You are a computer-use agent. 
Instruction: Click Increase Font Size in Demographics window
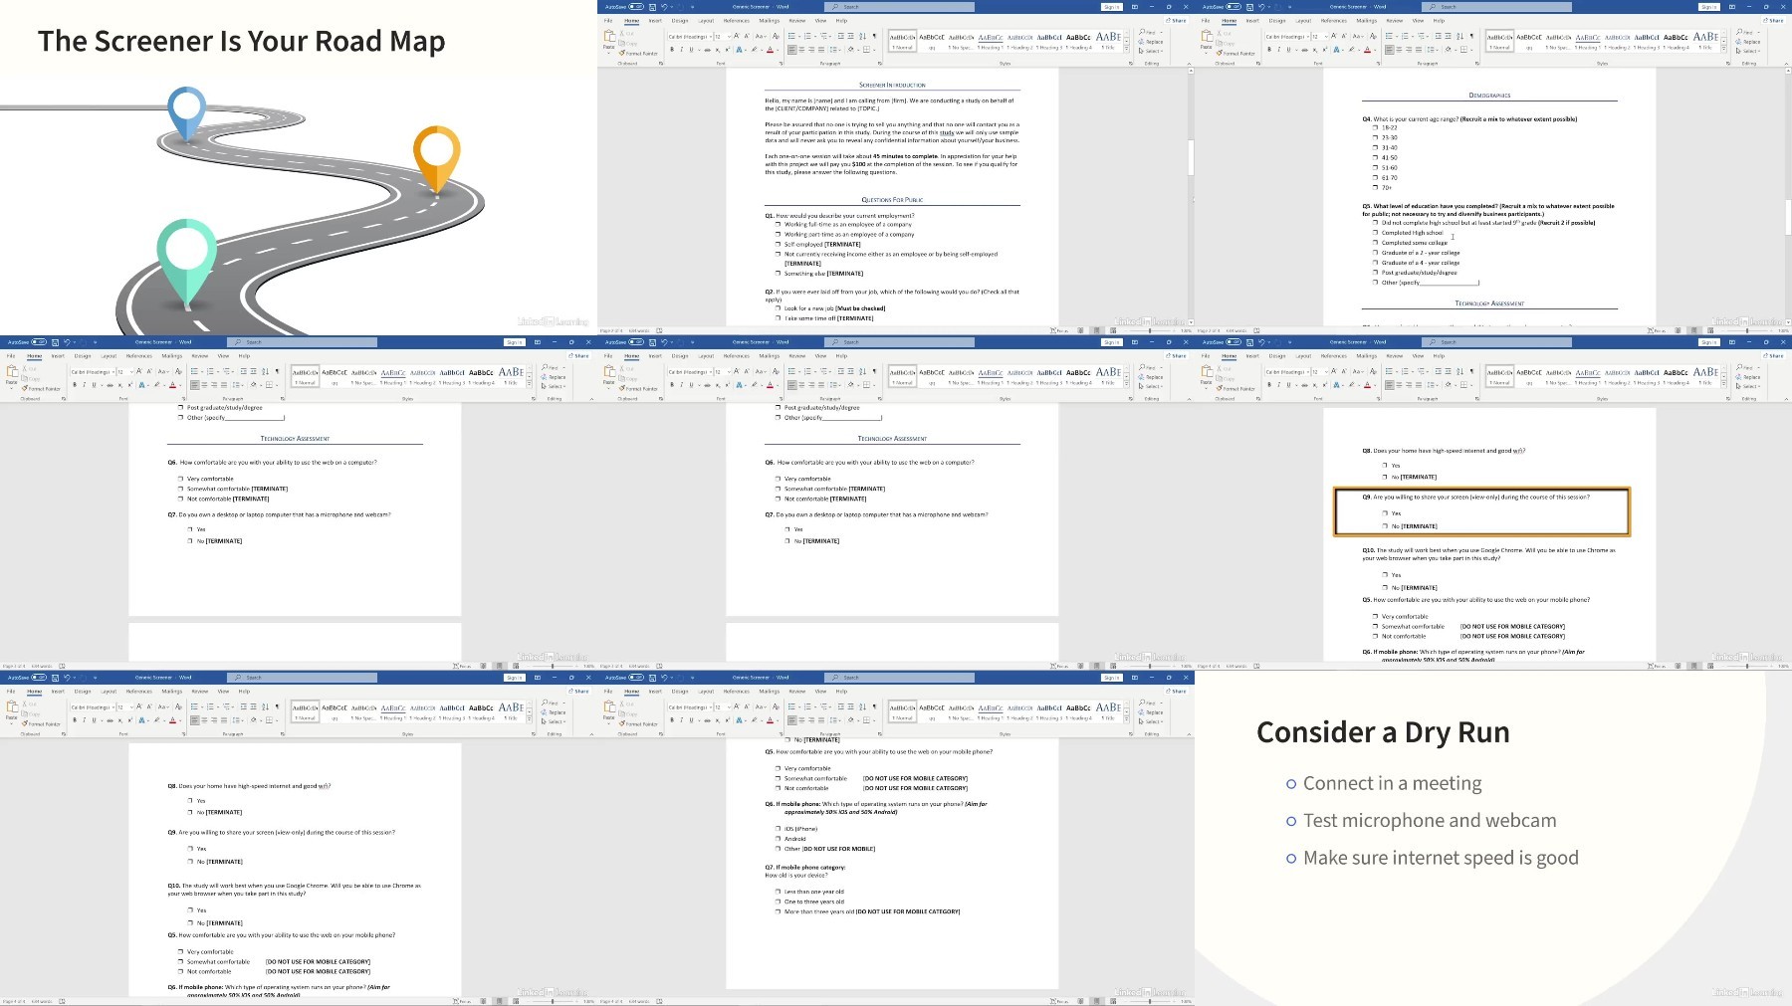tap(1334, 36)
